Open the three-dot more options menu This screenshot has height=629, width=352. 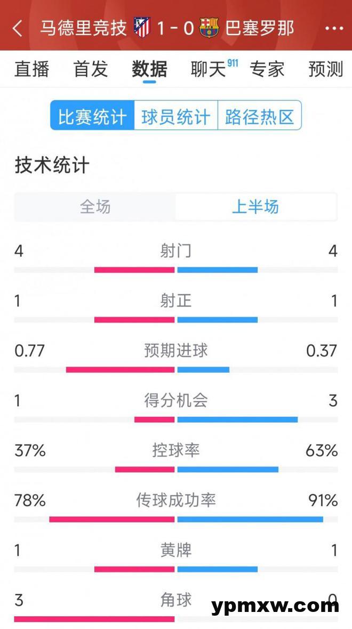(x=334, y=28)
